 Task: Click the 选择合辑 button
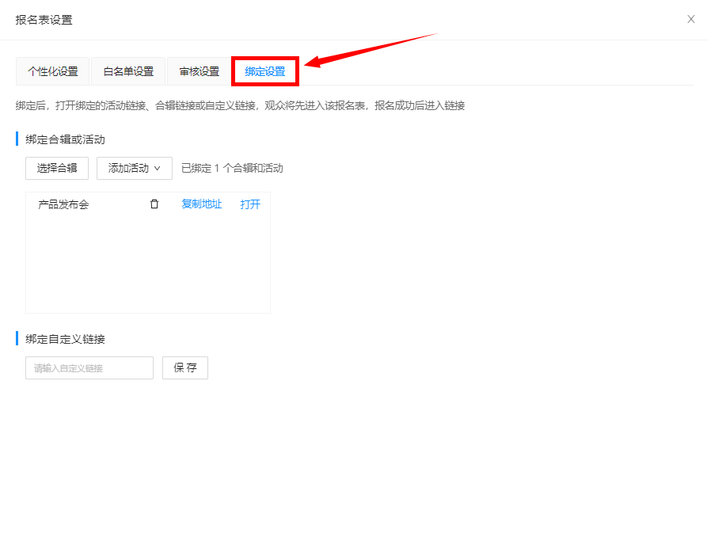(x=57, y=168)
